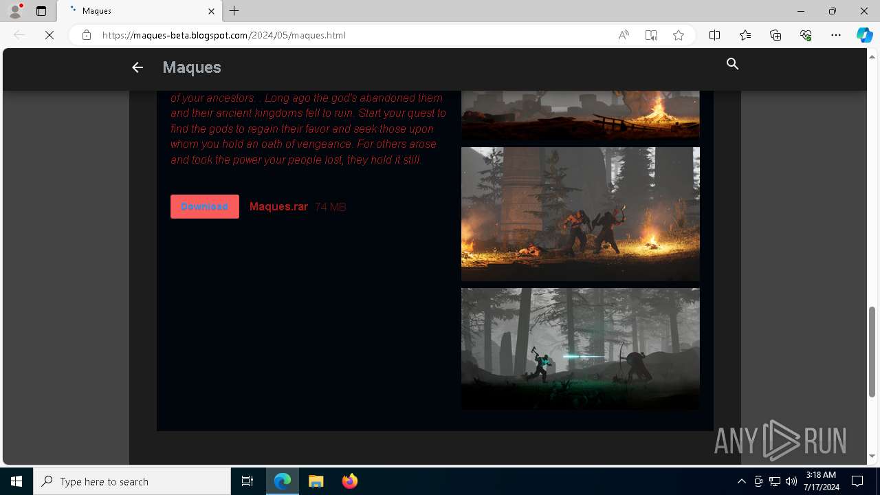Screen dimensions: 880x495
Task: Open Task View on the taskbar
Action: [247, 481]
